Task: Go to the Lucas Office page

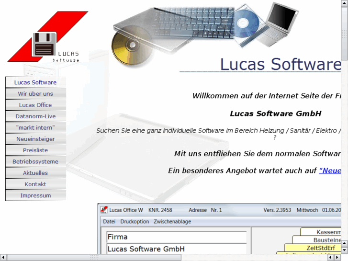Action: click(x=35, y=105)
